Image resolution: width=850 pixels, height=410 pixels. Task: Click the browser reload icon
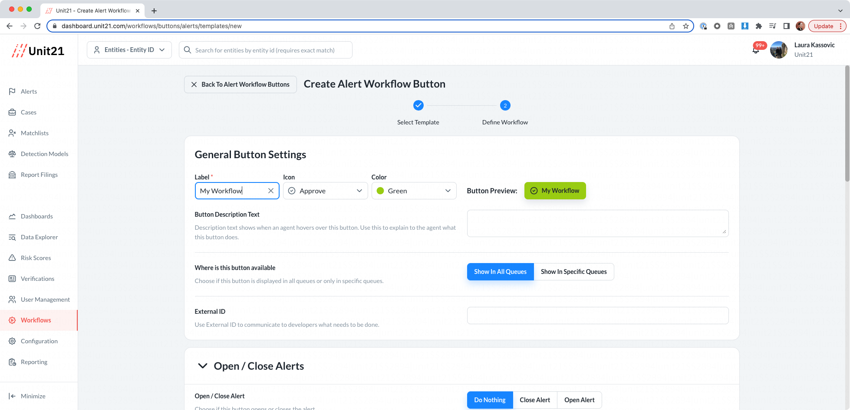[x=37, y=26]
